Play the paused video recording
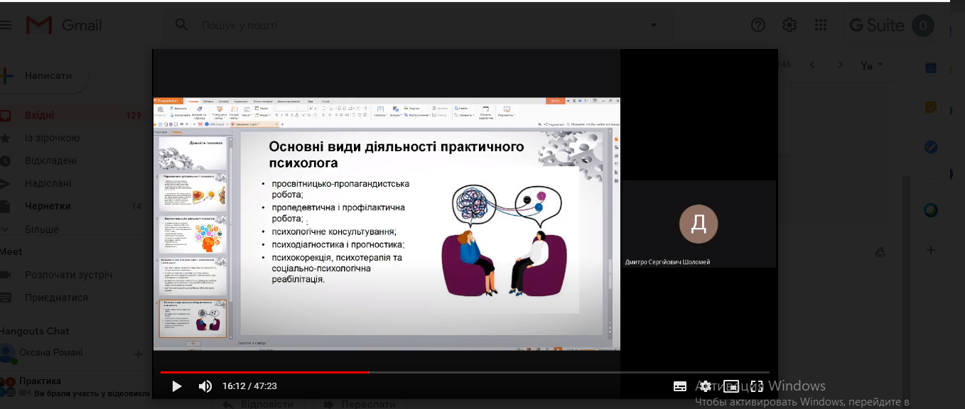The image size is (965, 409). [177, 386]
